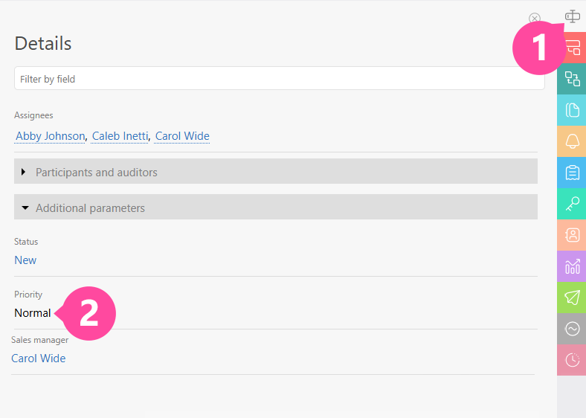Open the teal workflow diagram icon
The width and height of the screenshot is (586, 418).
point(572,79)
